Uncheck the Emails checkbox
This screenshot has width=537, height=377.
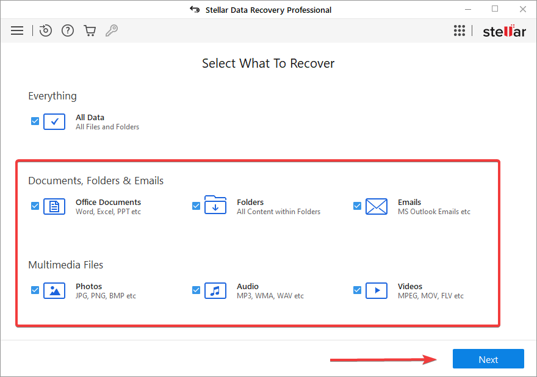tap(357, 206)
